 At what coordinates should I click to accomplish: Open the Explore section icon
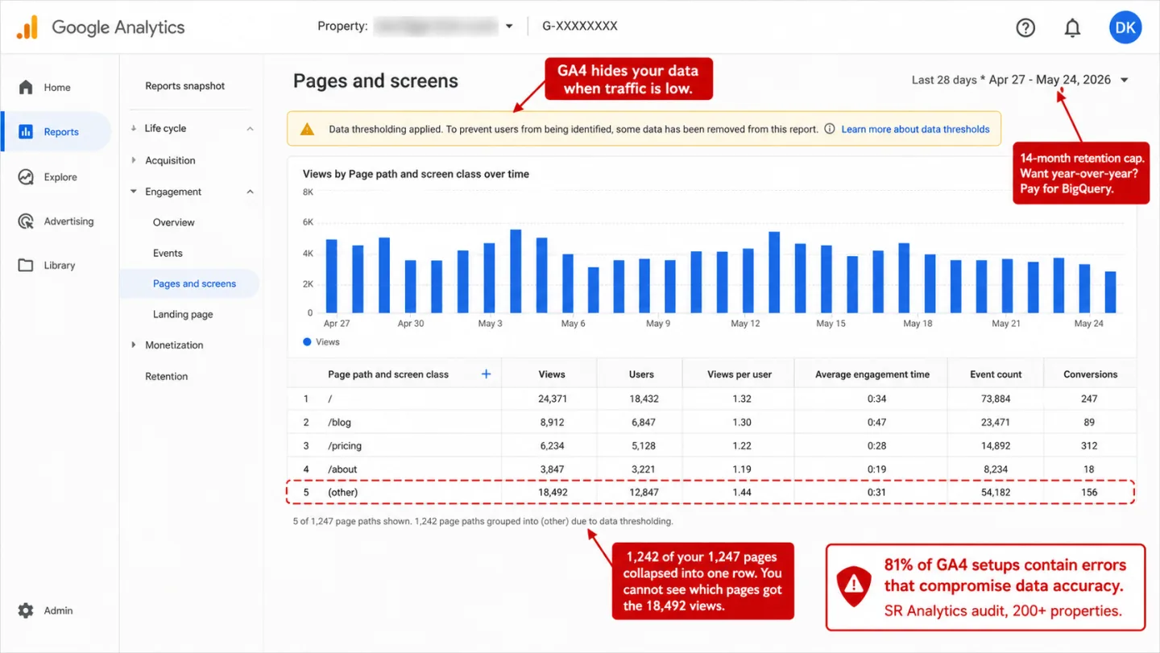coord(26,176)
